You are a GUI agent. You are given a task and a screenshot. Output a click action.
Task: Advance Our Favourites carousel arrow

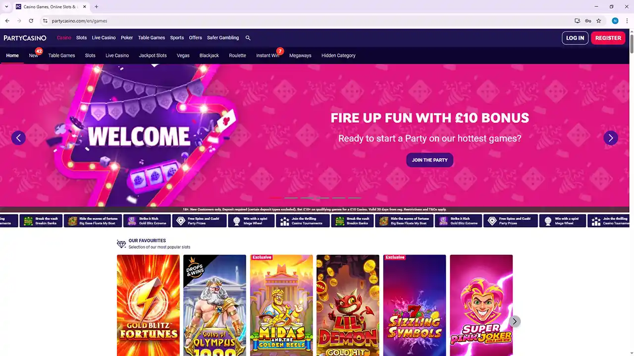tap(515, 321)
